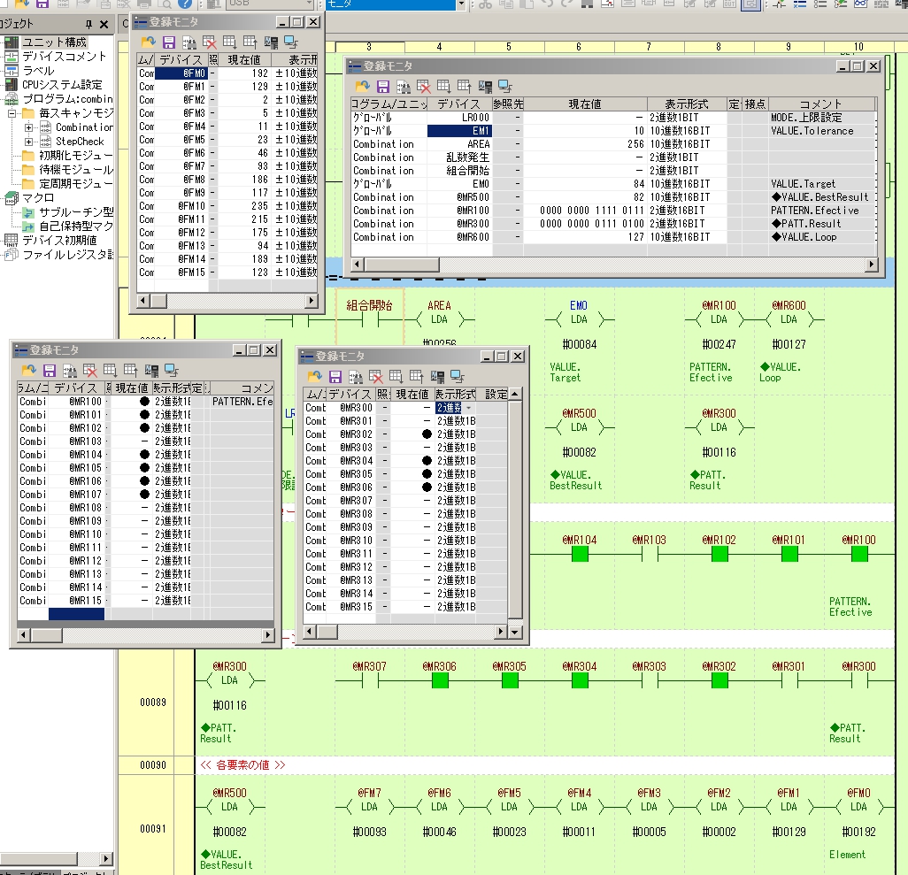Select ユニット構成 in project tree
Viewport: 908px width, 875px height.
(55, 42)
